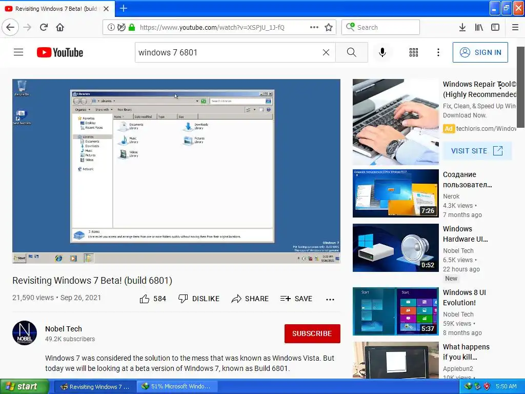Open page actions three-dot menu in address bar
The image size is (525, 394).
pos(314,28)
